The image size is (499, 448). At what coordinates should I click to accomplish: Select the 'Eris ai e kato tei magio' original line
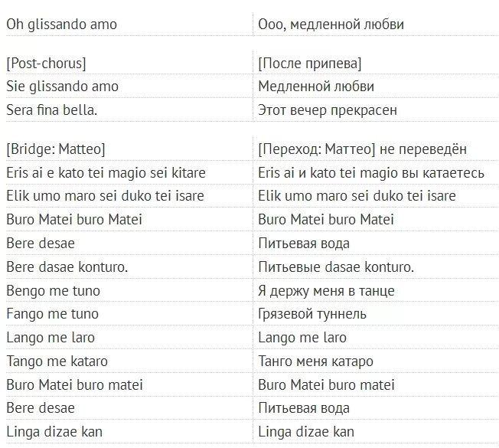pyautogui.click(x=106, y=172)
